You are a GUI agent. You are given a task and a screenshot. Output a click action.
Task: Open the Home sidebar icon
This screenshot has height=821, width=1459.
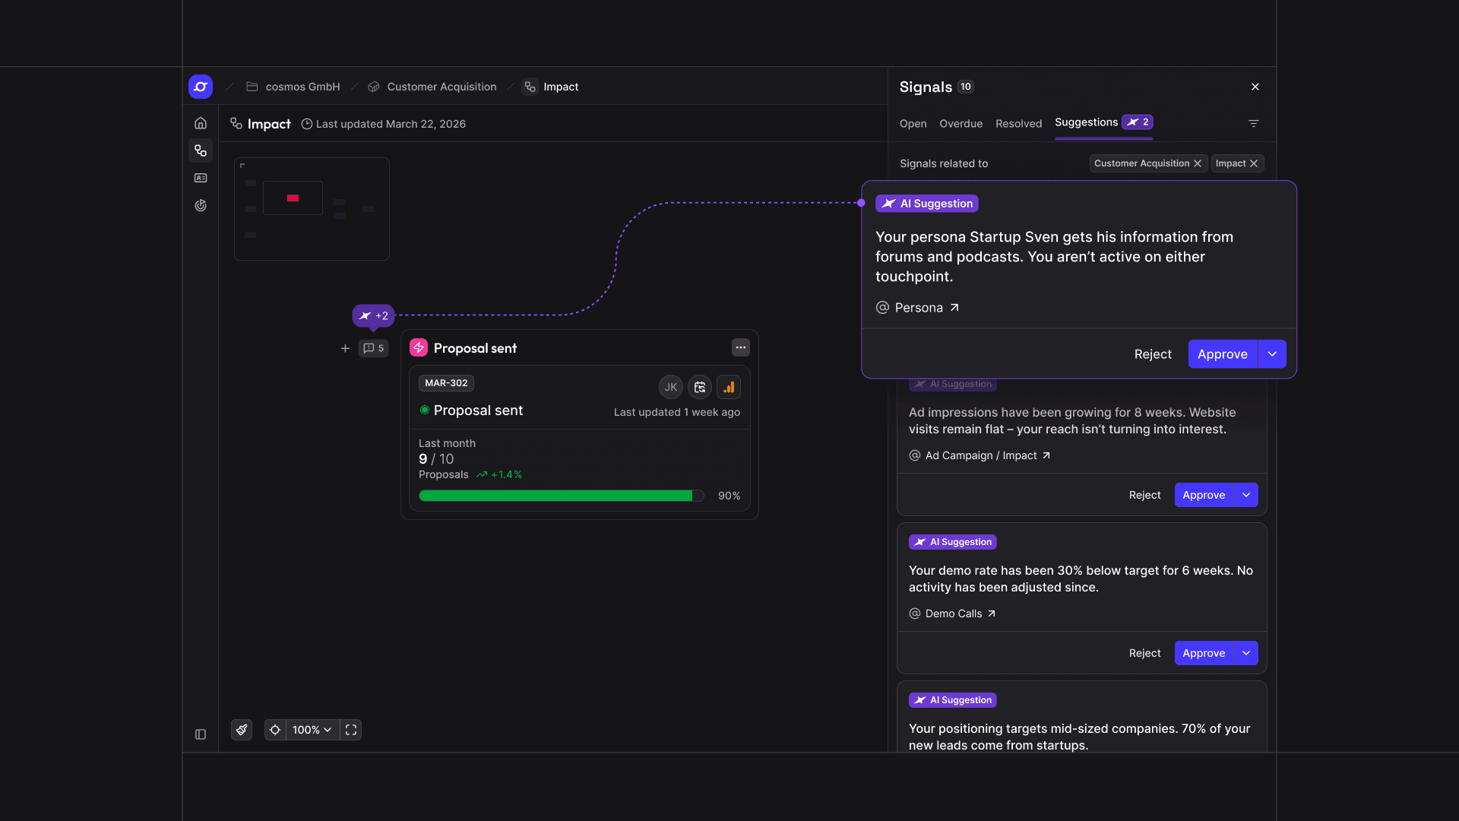tap(201, 123)
